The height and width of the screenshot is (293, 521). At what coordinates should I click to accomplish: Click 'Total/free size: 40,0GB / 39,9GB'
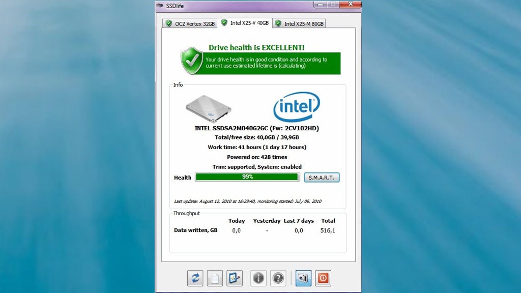[256, 137]
